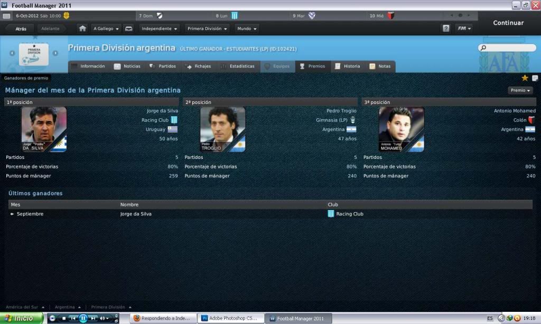Screen dimensions: 541x324
Task: Add page to favourites with star icon
Action: [525, 78]
